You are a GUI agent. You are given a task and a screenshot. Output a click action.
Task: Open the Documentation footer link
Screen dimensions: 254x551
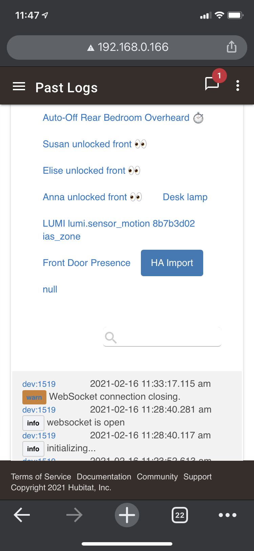104,477
